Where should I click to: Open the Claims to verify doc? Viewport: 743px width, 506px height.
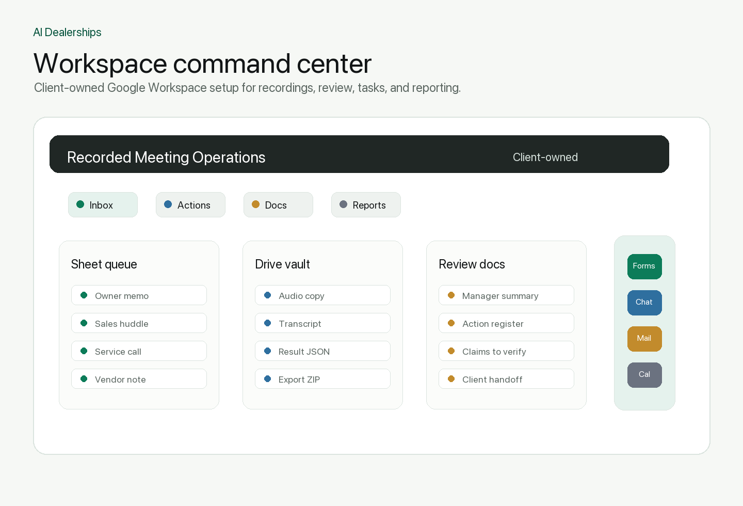[x=506, y=351]
